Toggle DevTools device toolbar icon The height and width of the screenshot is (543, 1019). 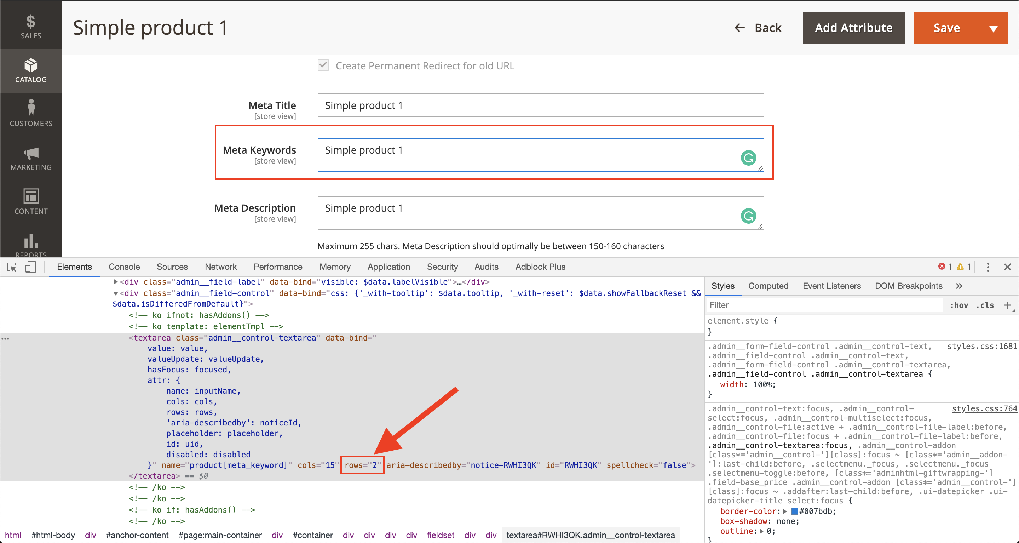point(31,267)
